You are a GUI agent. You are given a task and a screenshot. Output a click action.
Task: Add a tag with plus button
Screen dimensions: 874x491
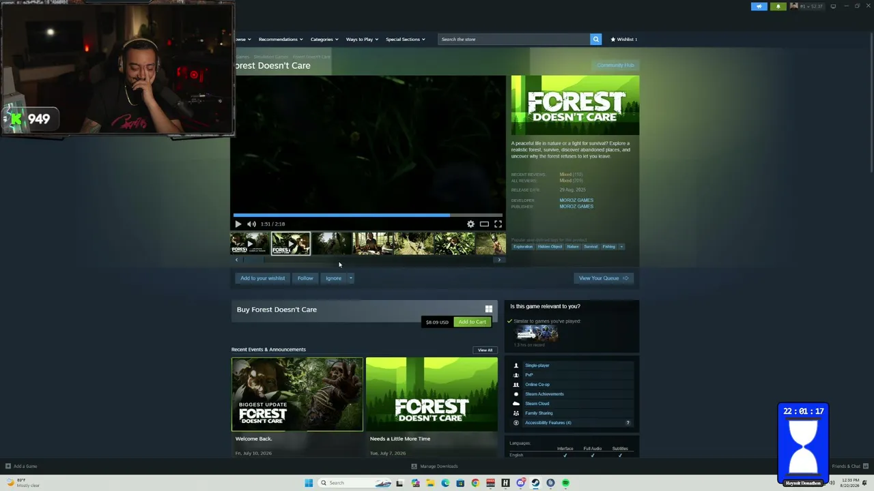pyautogui.click(x=621, y=247)
